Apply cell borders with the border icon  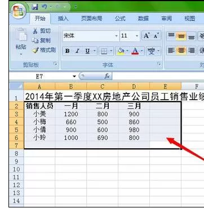point(104,51)
